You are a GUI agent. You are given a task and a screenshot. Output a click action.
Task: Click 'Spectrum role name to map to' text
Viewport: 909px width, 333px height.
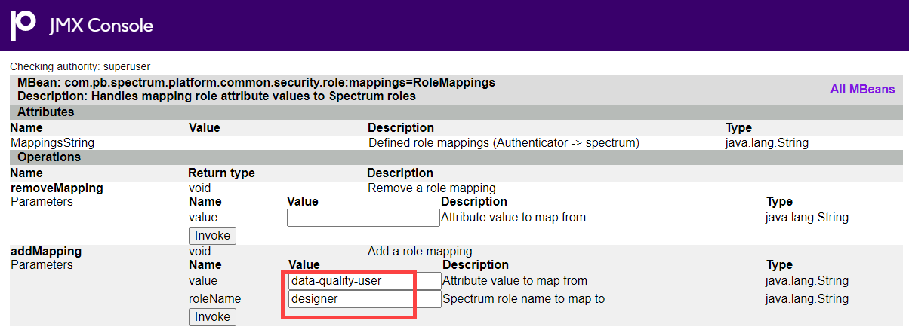click(523, 299)
